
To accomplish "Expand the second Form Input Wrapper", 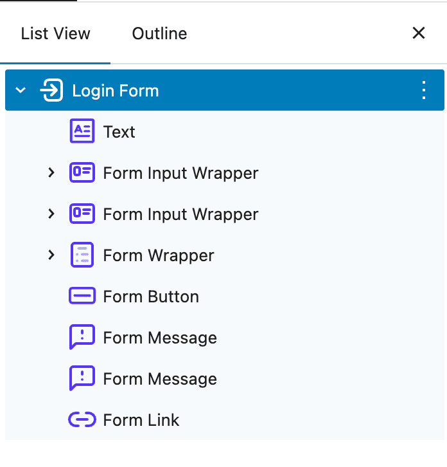I will [x=51, y=214].
